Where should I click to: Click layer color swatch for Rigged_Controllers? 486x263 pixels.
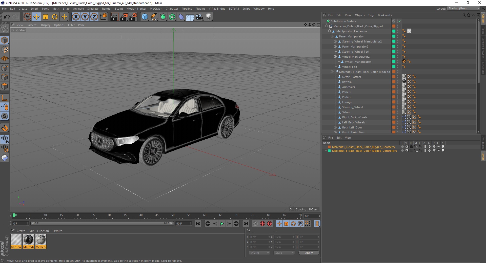pos(329,150)
